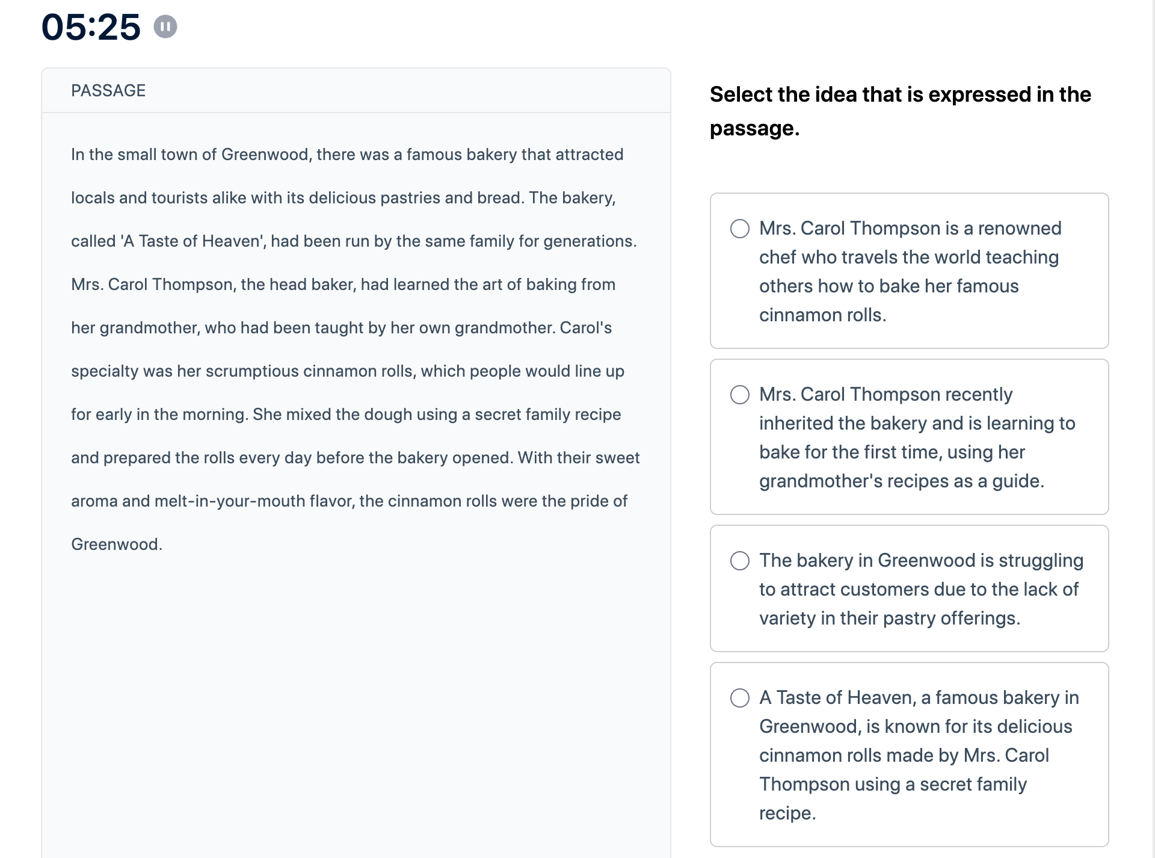
Task: Click the passage line beginning 'In the small town of Greenwood'
Action: pyautogui.click(x=347, y=155)
